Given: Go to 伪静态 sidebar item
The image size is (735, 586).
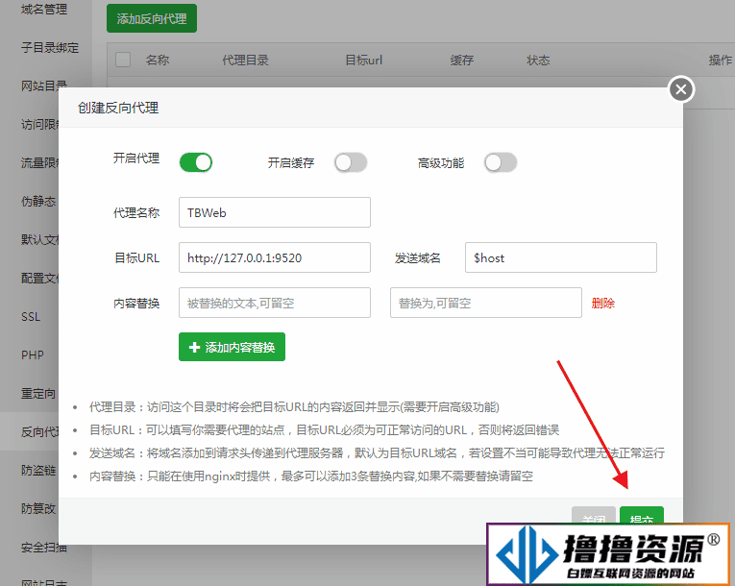Looking at the screenshot, I should pos(38,201).
